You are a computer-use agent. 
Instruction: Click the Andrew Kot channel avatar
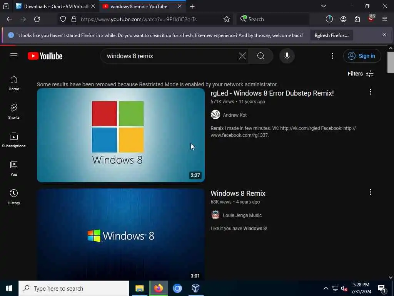[x=215, y=115]
